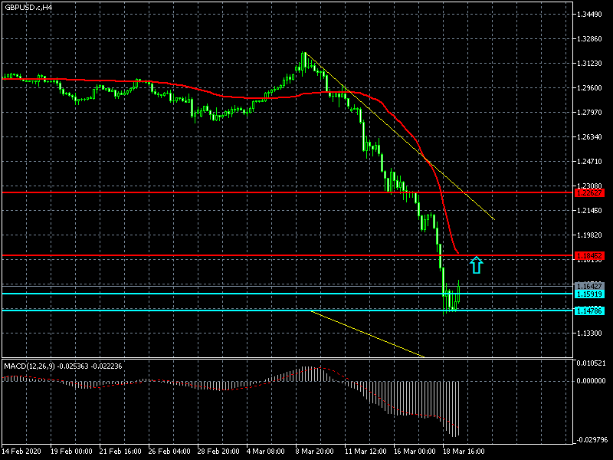Viewport: 613px width, 460px height.
Task: Click the cyan up arrow marker
Action: point(477,265)
